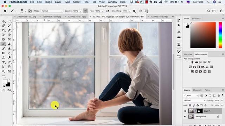Image resolution: width=225 pixels, height=126 pixels.
Task: Select the Eraser tool
Action: point(9,49)
